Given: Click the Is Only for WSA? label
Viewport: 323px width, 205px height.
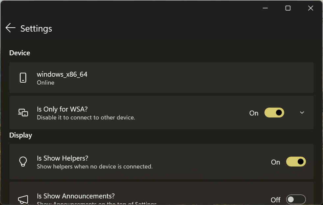Looking at the screenshot, I should coord(62,109).
